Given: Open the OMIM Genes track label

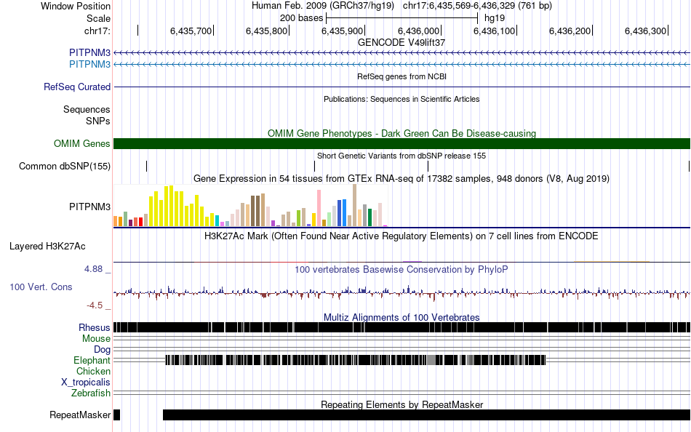Looking at the screenshot, I should click(82, 144).
